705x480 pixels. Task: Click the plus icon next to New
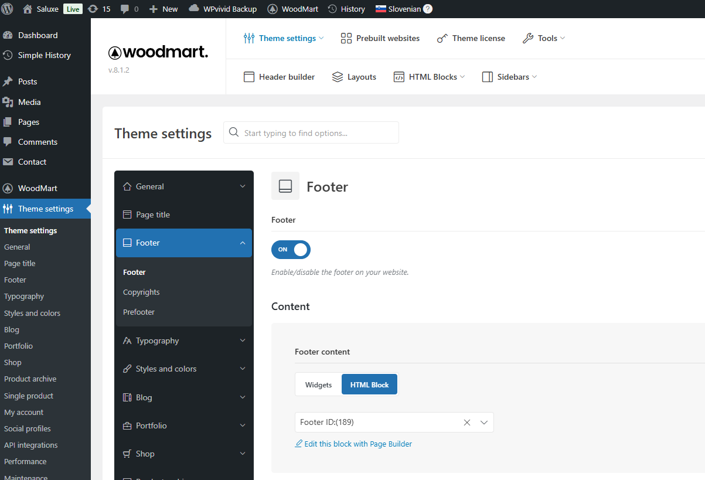tap(154, 9)
